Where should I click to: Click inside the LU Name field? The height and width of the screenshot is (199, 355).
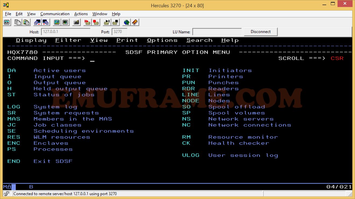point(217,31)
